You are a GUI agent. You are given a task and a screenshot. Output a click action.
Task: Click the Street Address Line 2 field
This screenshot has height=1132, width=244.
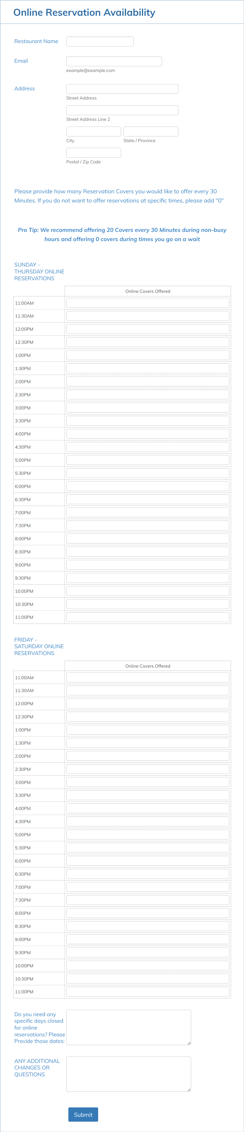122,110
